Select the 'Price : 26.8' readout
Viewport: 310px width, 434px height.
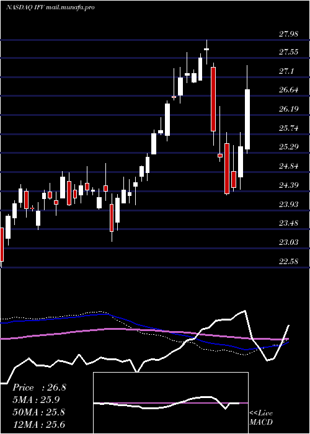39,387
